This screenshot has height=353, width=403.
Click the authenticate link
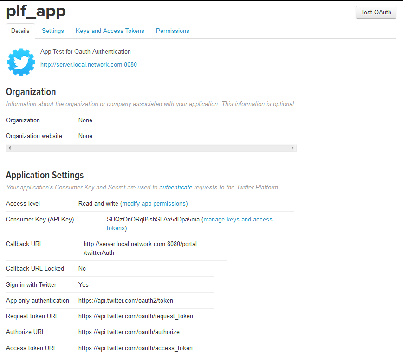click(176, 188)
